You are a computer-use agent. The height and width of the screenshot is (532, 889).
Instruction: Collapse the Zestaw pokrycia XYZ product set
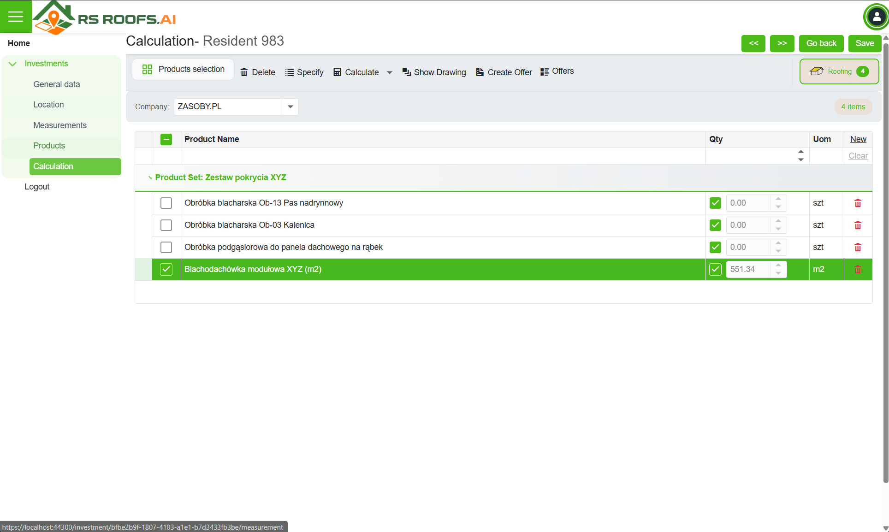(x=150, y=177)
